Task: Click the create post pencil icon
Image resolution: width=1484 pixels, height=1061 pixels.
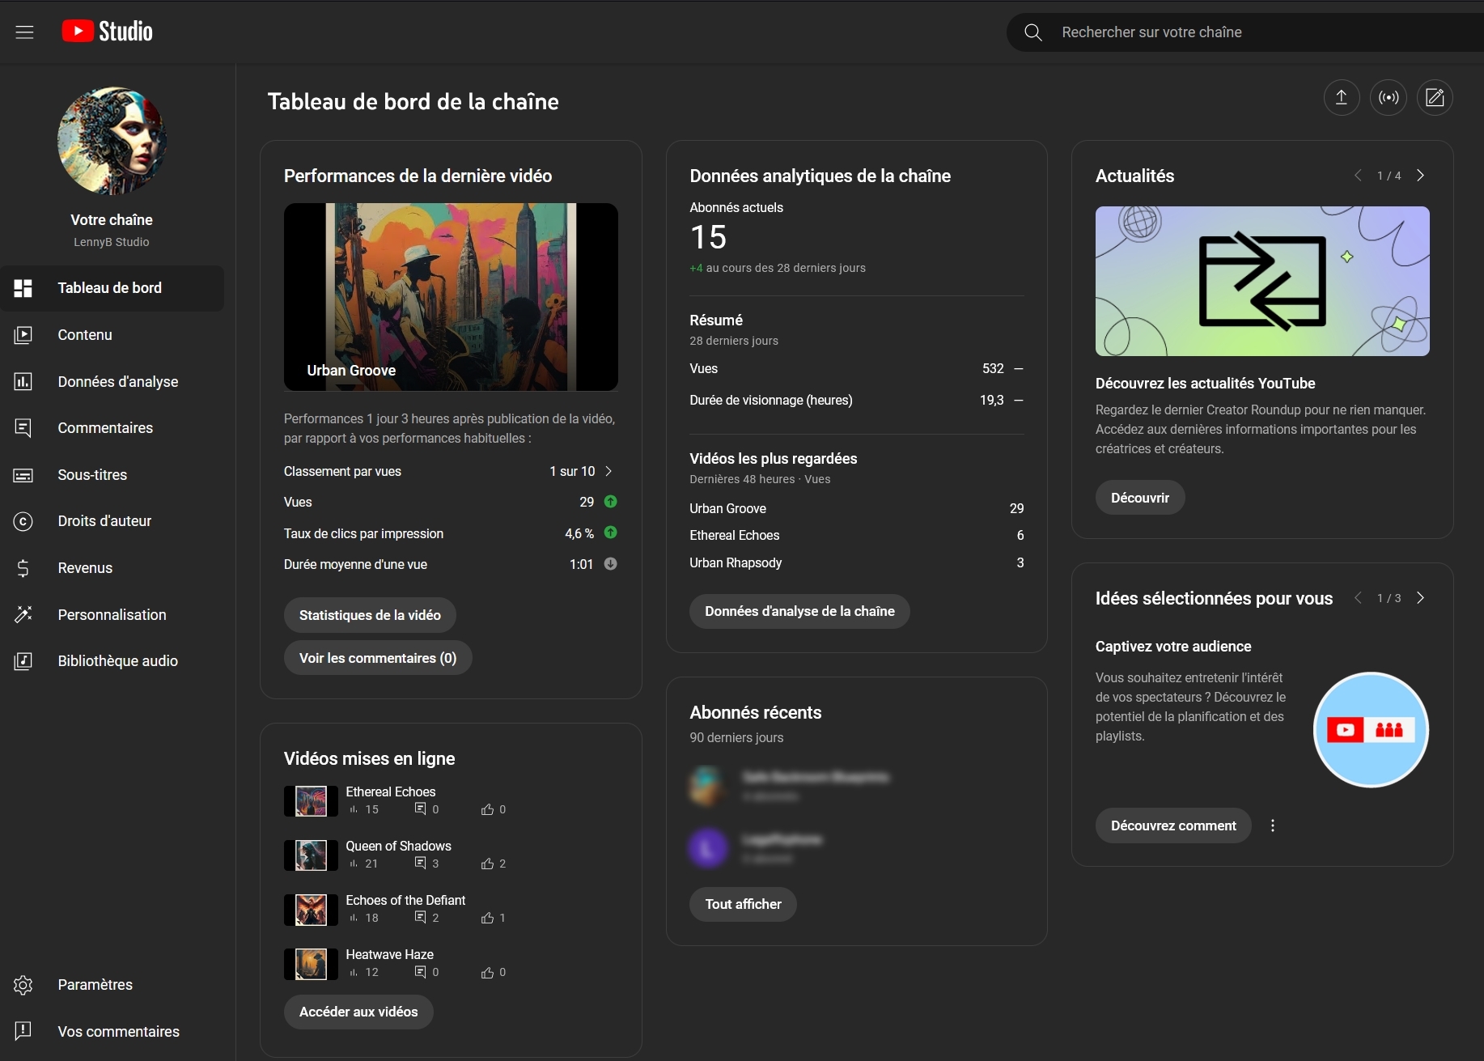Action: coord(1435,98)
